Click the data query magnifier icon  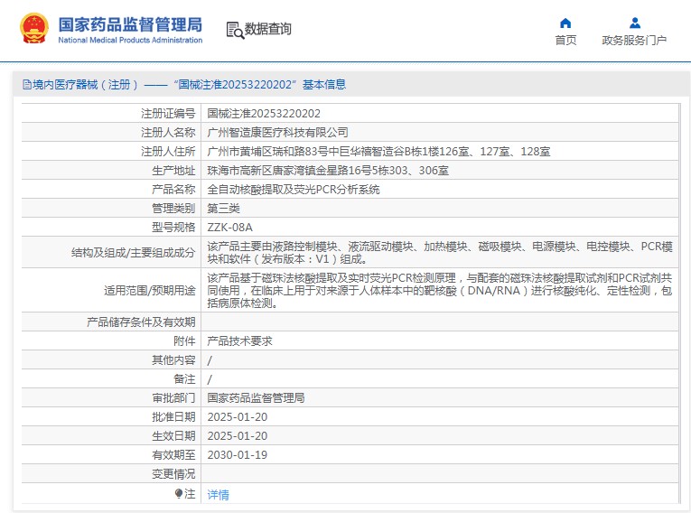point(236,31)
